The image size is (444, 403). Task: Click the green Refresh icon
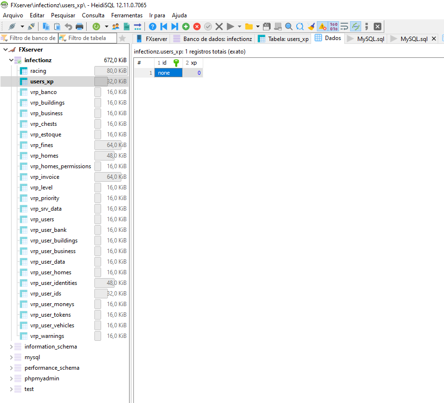coord(96,27)
